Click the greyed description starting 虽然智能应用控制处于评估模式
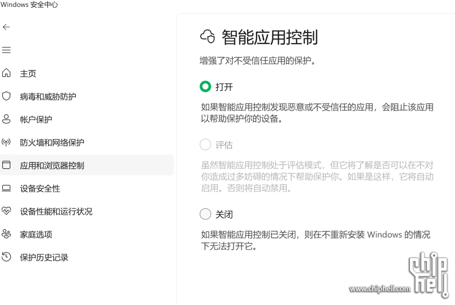This screenshot has width=455, height=305. click(x=317, y=177)
